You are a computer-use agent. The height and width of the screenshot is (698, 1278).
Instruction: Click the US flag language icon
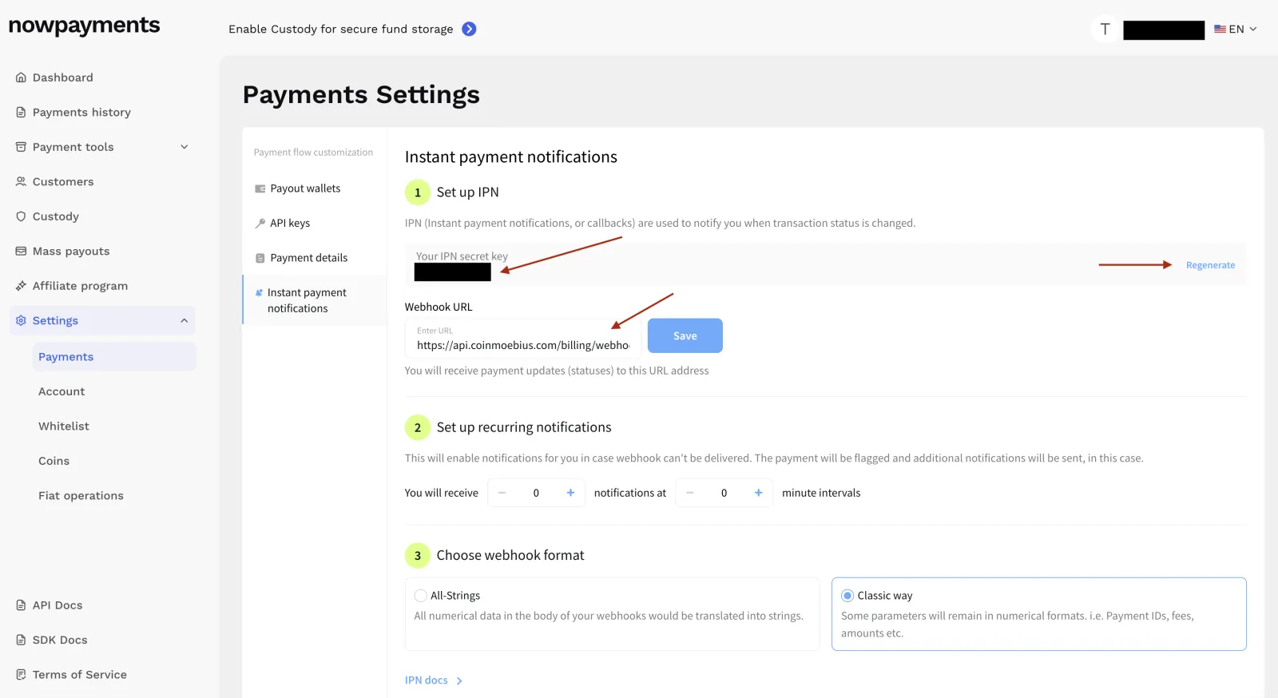1220,30
